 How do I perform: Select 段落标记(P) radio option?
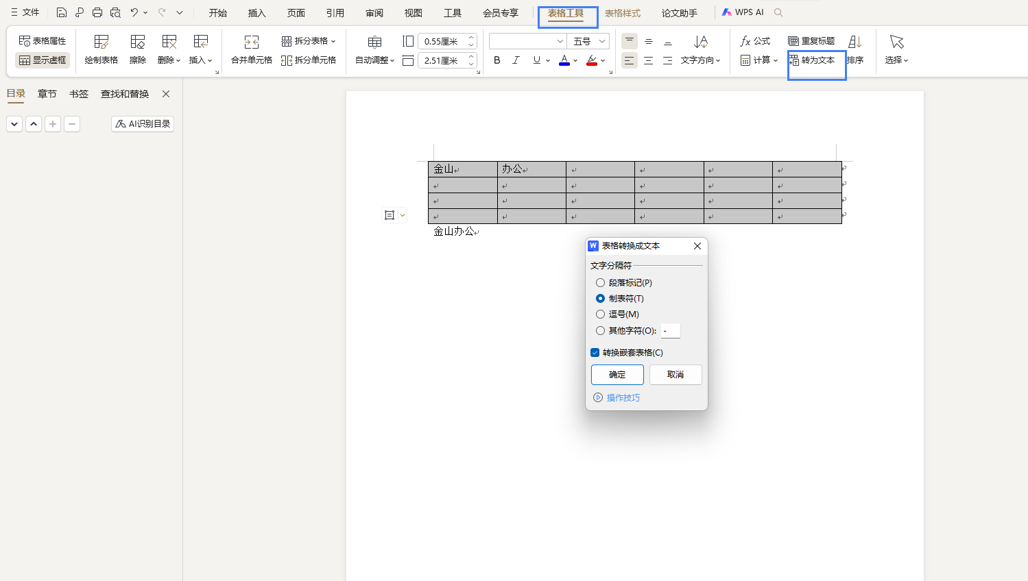tap(624, 282)
